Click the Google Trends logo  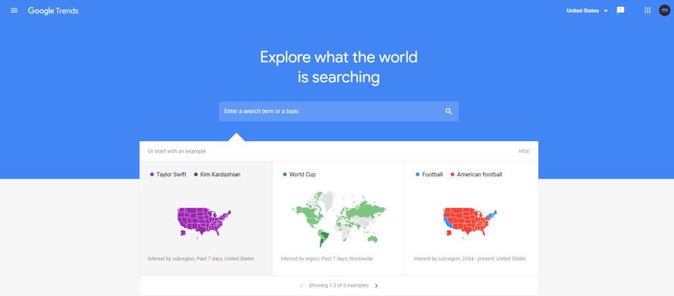[x=53, y=11]
